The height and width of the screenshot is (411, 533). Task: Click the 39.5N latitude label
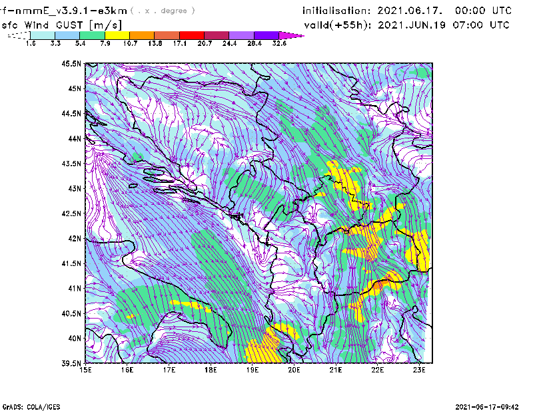(x=71, y=364)
